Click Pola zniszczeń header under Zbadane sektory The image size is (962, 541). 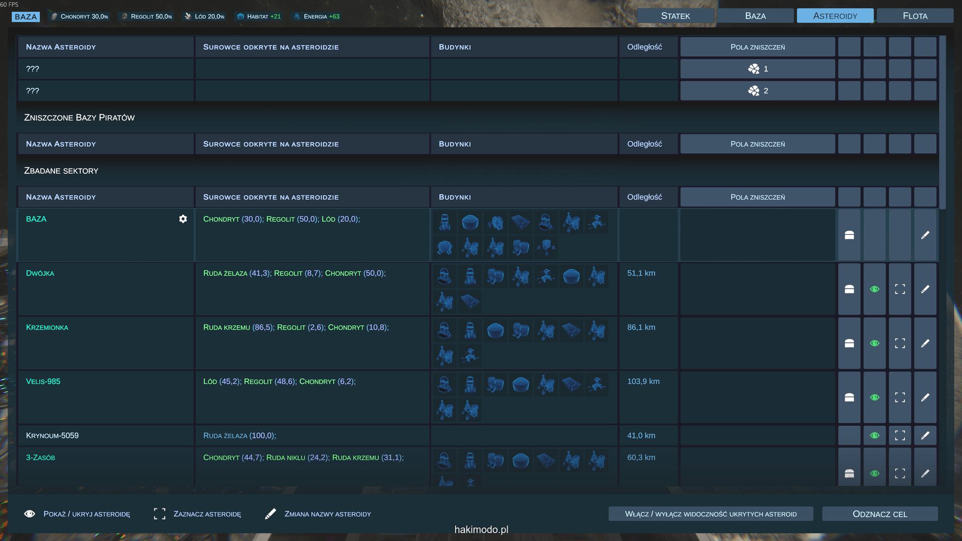point(757,197)
